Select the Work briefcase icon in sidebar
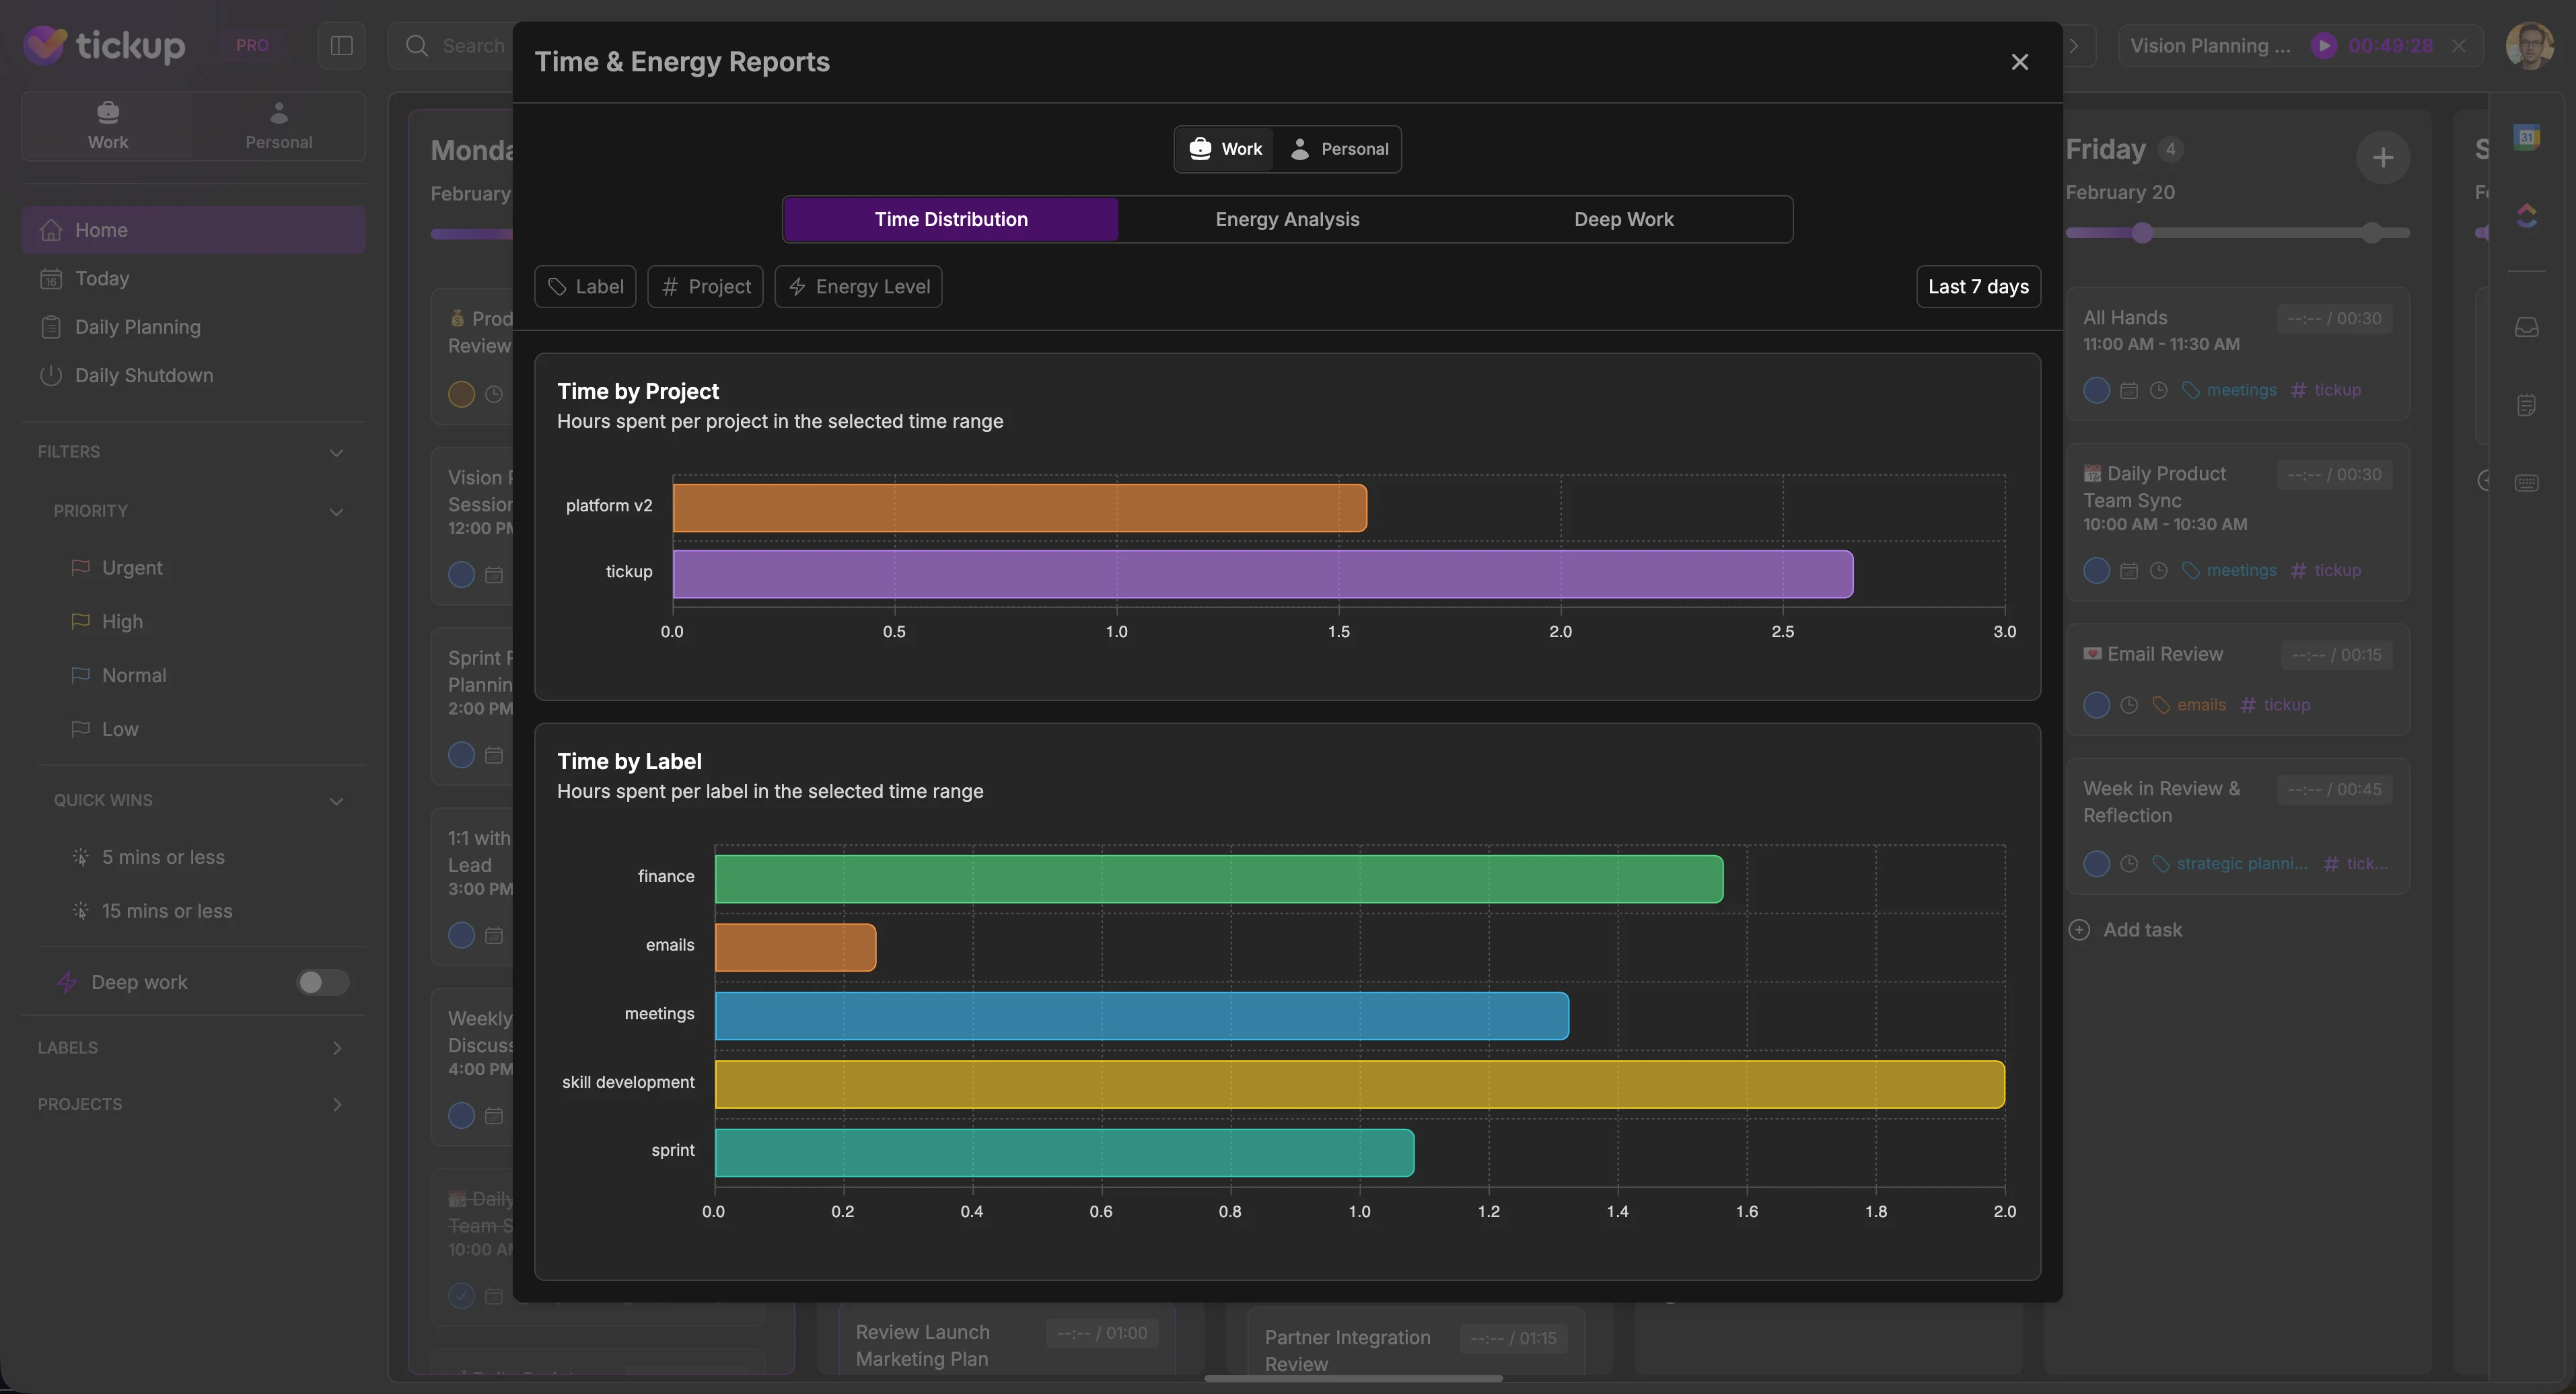 click(x=107, y=112)
